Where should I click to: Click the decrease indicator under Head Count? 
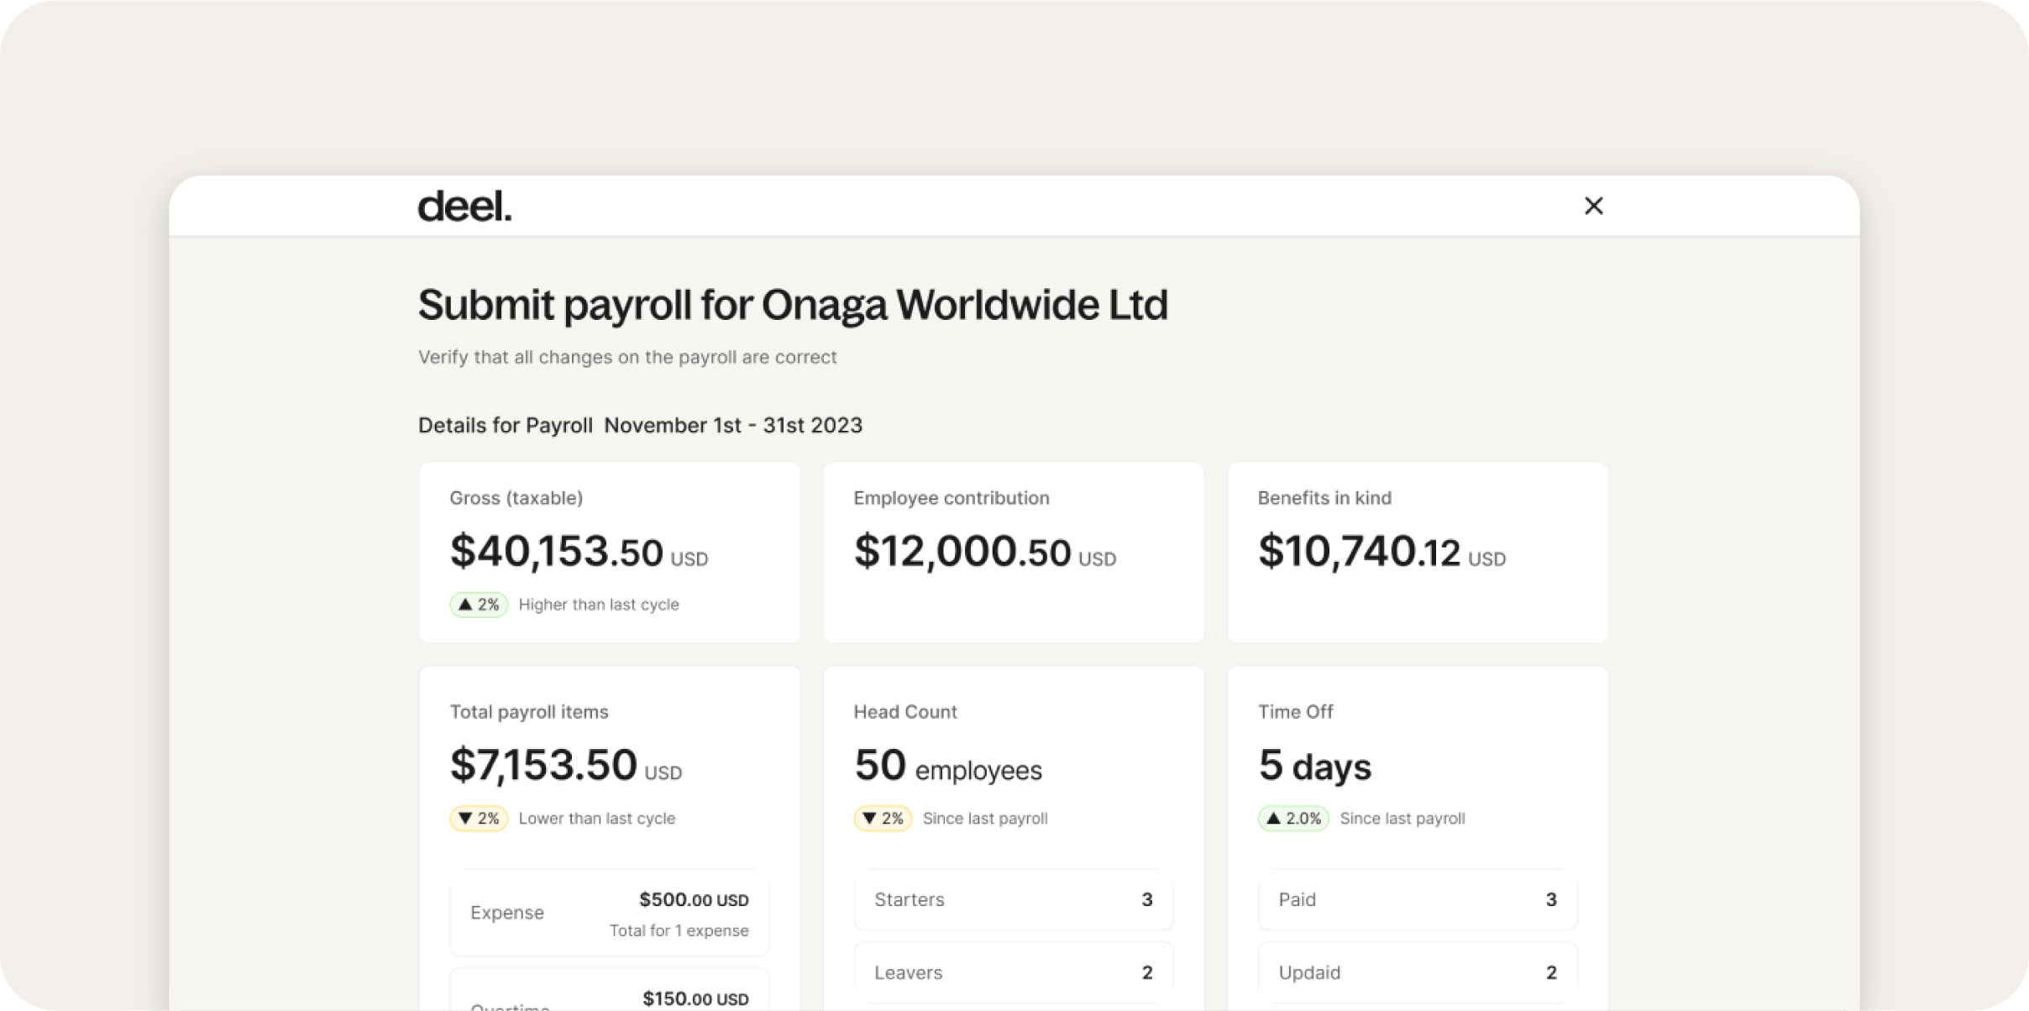[872, 817]
